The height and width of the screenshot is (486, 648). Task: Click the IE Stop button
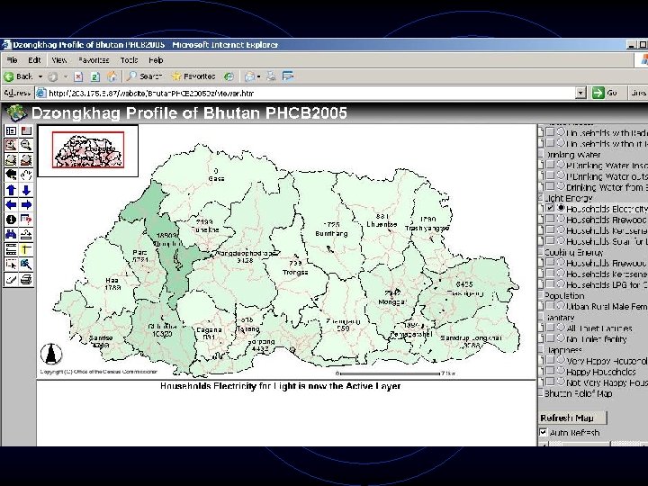[78, 76]
